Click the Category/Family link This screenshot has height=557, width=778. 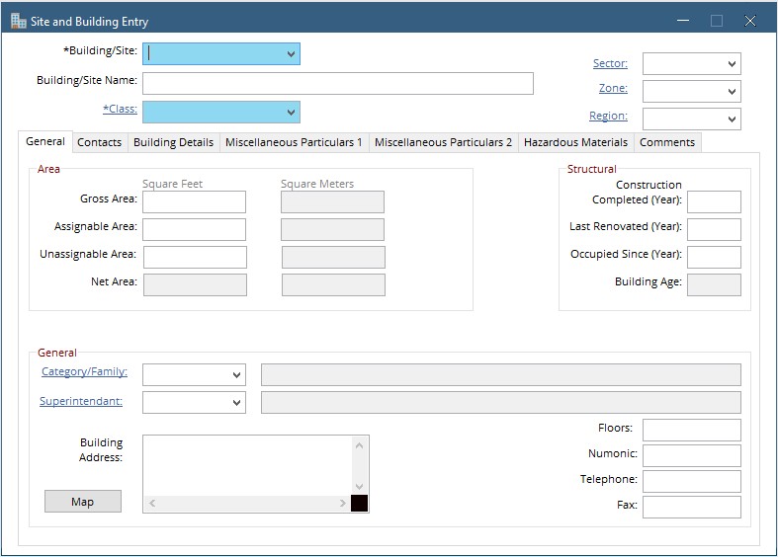84,372
